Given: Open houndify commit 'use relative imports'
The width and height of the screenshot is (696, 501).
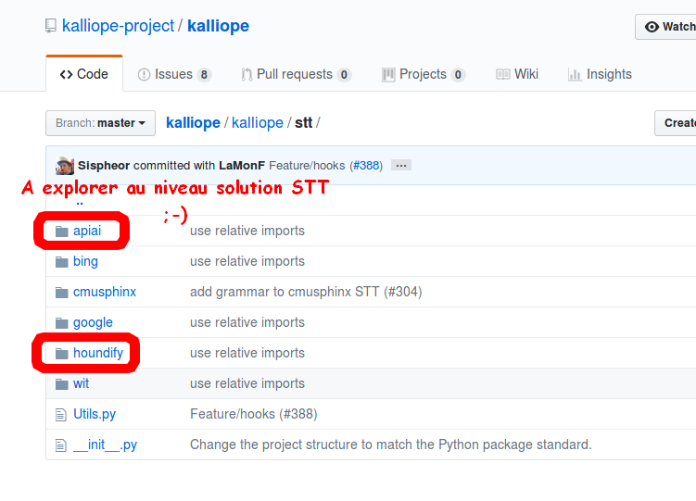Looking at the screenshot, I should [x=247, y=353].
